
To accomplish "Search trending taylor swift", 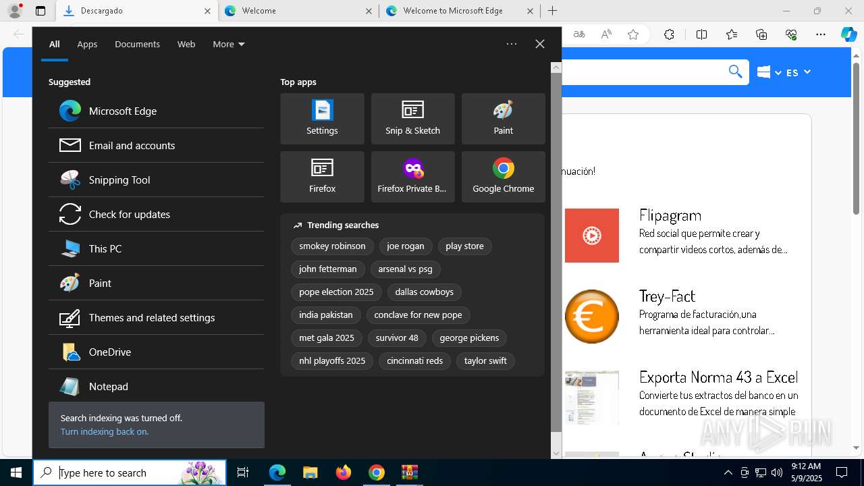I will 485,361.
